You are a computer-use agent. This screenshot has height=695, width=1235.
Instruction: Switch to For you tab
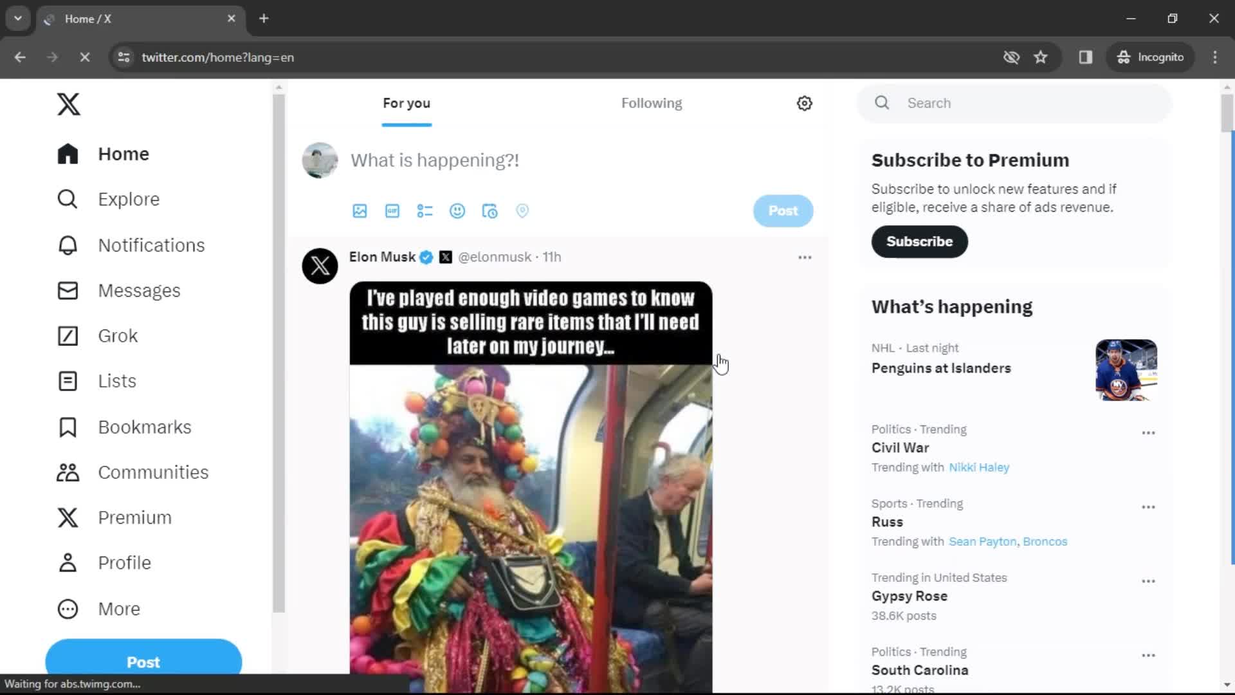coord(407,103)
